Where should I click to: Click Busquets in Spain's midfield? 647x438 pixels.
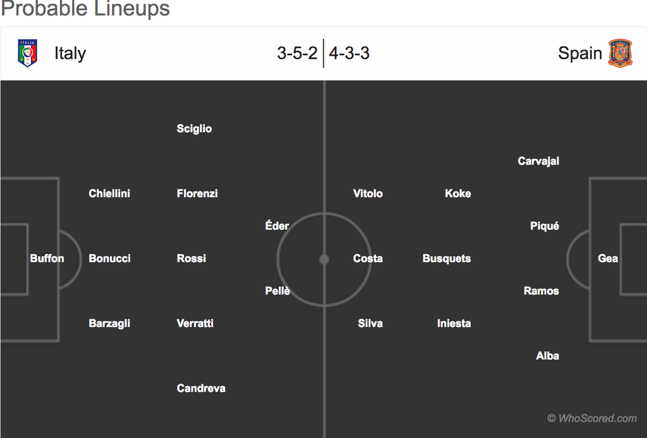(x=446, y=258)
